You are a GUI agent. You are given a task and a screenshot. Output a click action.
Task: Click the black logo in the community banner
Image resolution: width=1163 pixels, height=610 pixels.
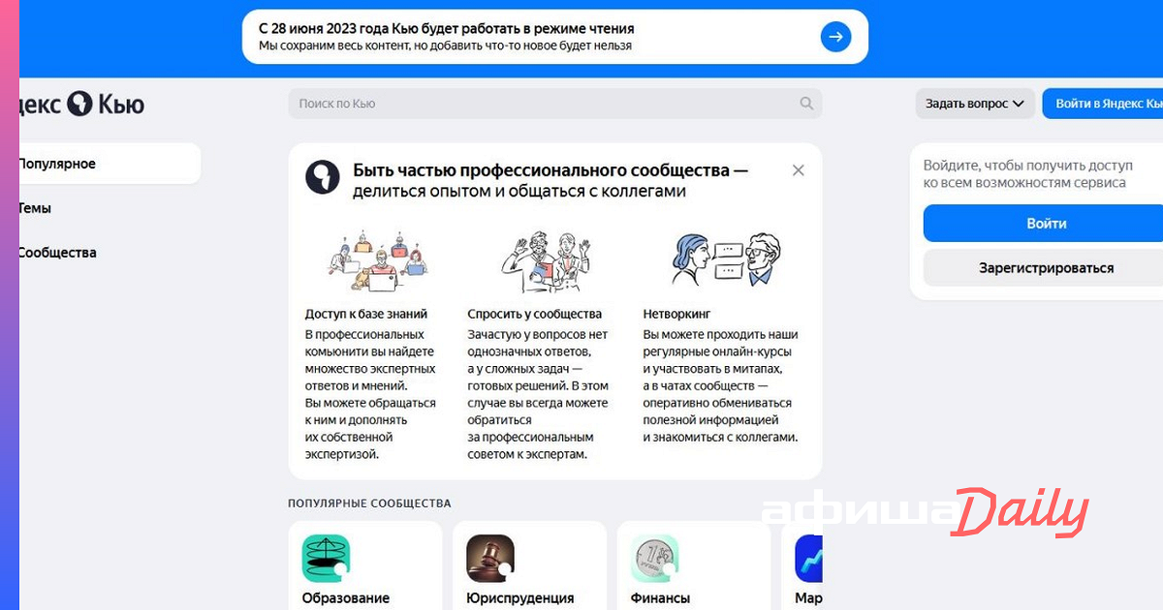click(x=323, y=177)
